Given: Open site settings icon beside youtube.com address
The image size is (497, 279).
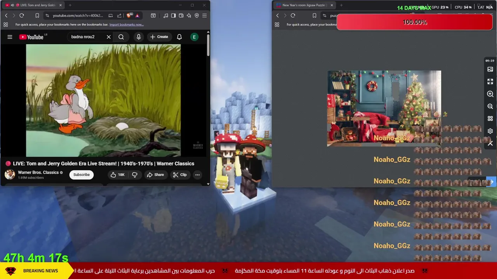Looking at the screenshot, I should coord(47,15).
